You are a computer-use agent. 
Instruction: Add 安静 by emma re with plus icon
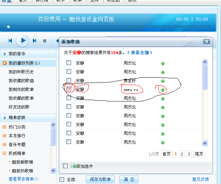[163, 90]
